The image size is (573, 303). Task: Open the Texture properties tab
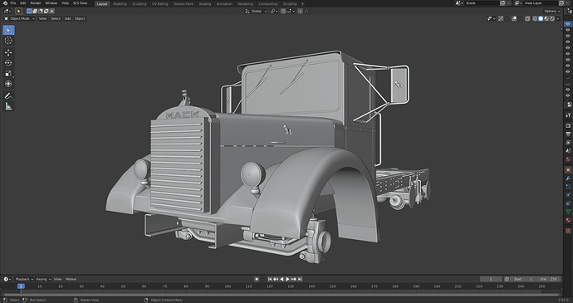point(568,230)
